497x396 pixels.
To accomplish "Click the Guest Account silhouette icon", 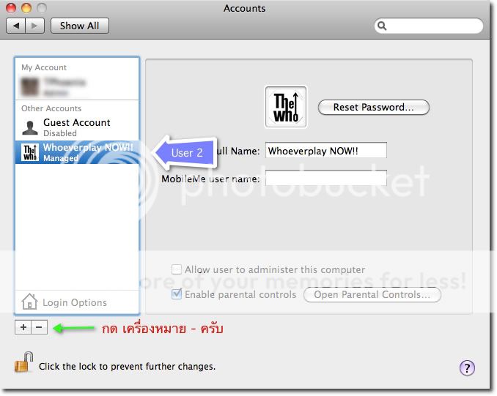I will (30, 127).
